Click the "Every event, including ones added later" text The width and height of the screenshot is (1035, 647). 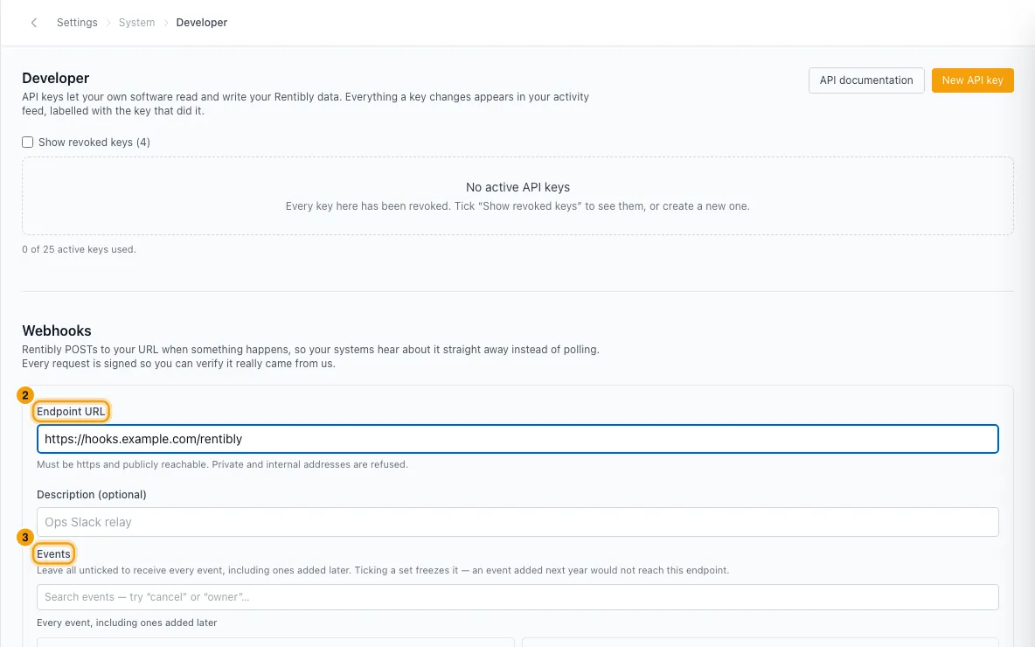tap(127, 623)
